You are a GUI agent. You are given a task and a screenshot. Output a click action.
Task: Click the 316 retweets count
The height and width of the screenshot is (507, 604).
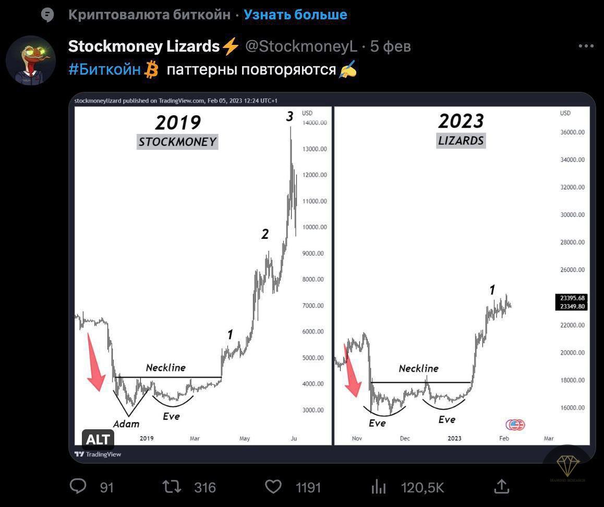[x=205, y=487]
